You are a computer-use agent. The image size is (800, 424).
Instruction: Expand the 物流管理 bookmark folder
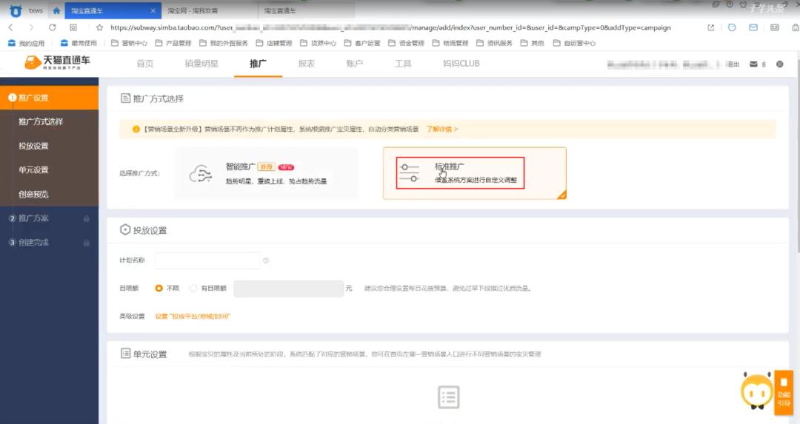click(x=450, y=44)
